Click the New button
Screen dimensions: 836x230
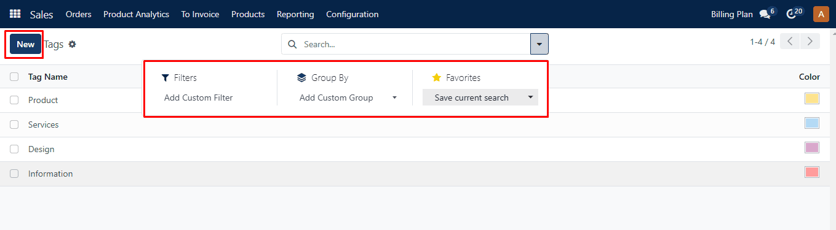26,44
